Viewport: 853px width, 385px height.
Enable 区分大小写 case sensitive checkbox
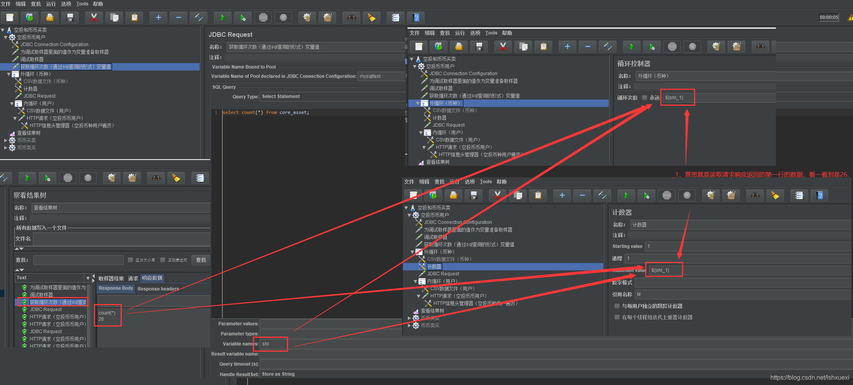[130, 260]
